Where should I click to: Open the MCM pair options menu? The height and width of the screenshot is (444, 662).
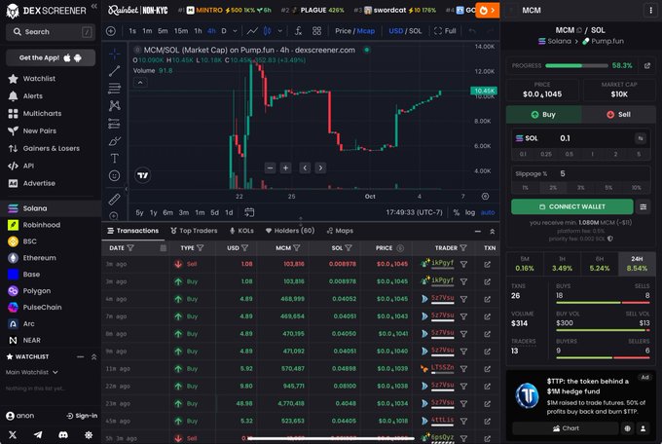[650, 10]
